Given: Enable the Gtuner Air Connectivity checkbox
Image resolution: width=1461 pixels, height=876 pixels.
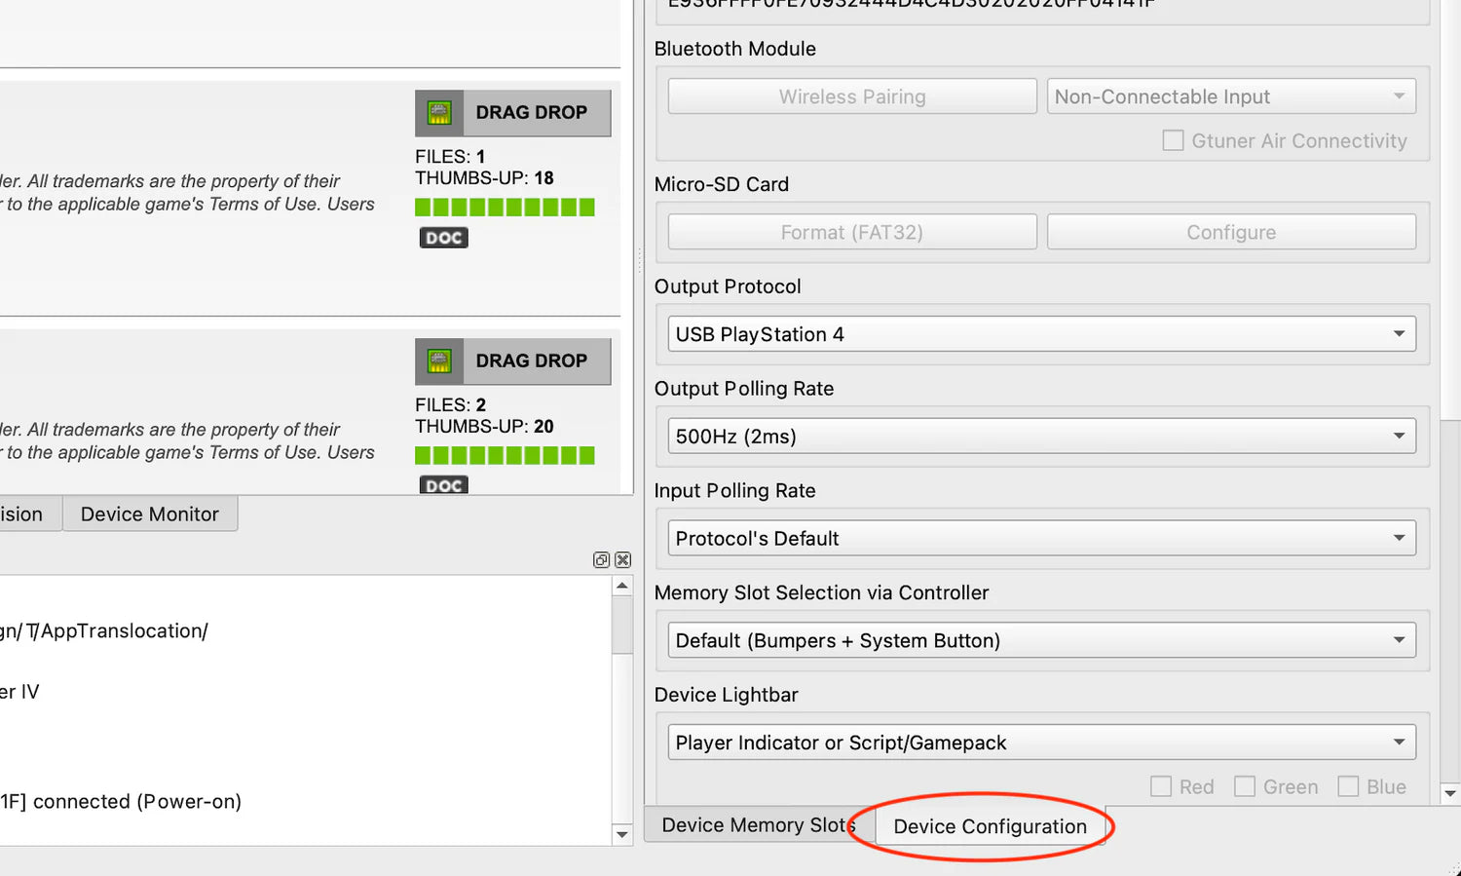Looking at the screenshot, I should click(1173, 141).
